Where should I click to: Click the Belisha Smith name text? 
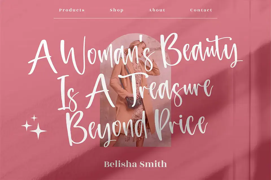[135, 164]
